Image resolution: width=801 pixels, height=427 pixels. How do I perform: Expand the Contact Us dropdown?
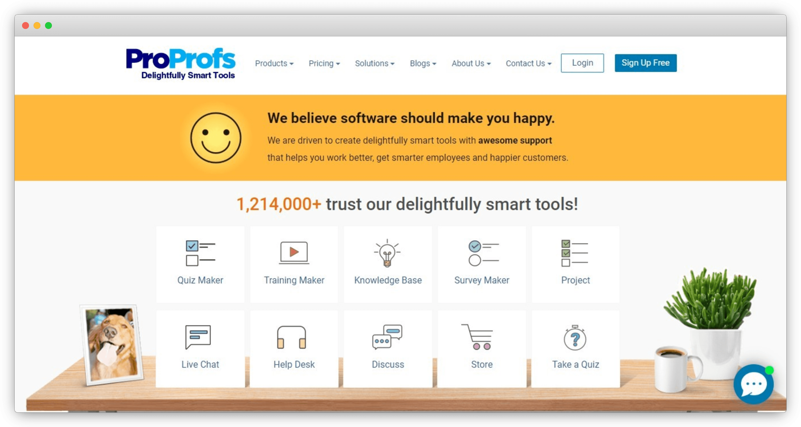click(528, 63)
